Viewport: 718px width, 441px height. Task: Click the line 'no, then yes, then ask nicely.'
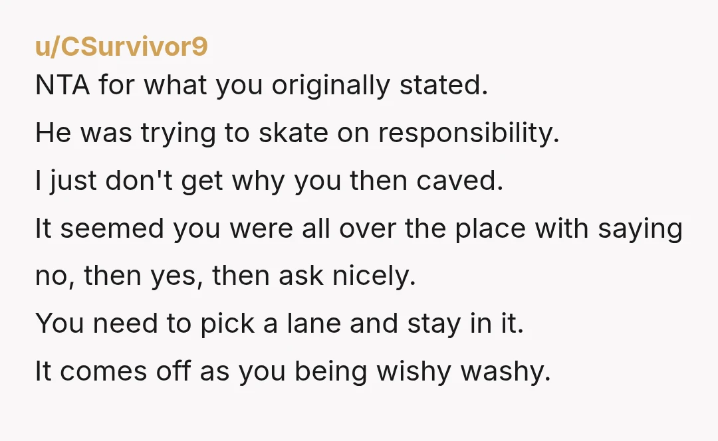(x=225, y=276)
